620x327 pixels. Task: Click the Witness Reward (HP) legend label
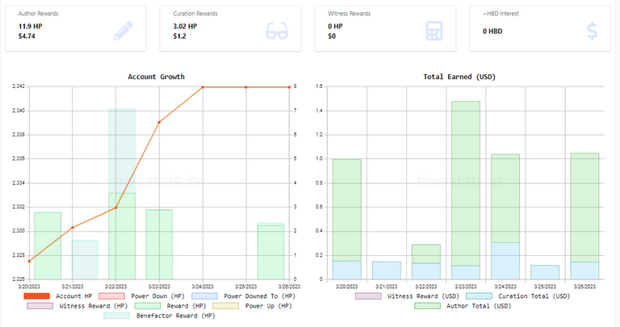94,306
